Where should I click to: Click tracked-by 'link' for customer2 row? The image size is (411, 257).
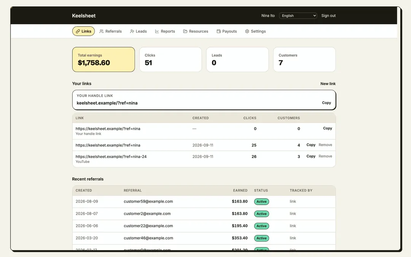[x=293, y=214]
